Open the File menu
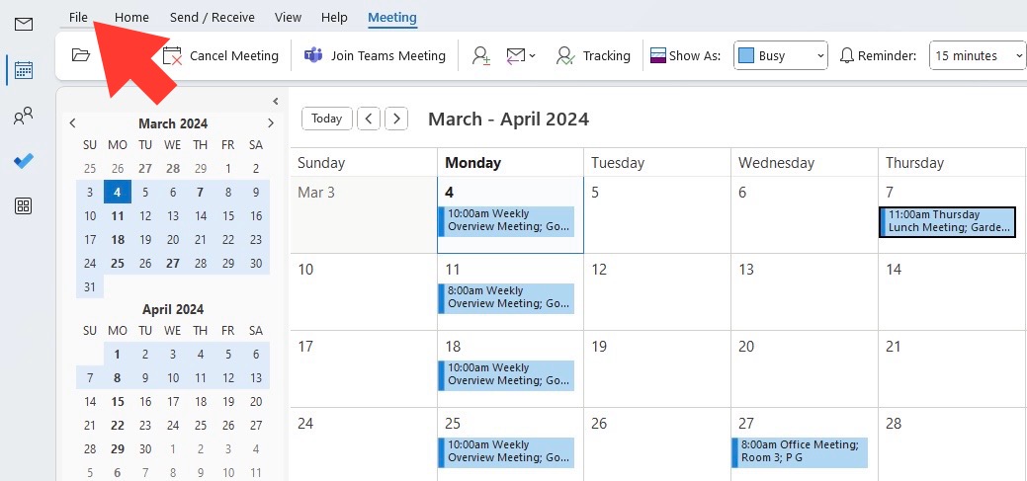 click(78, 17)
